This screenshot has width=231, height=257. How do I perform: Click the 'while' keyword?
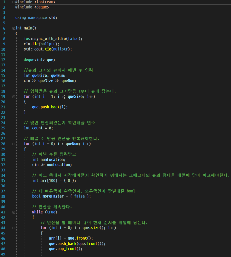point(37,212)
